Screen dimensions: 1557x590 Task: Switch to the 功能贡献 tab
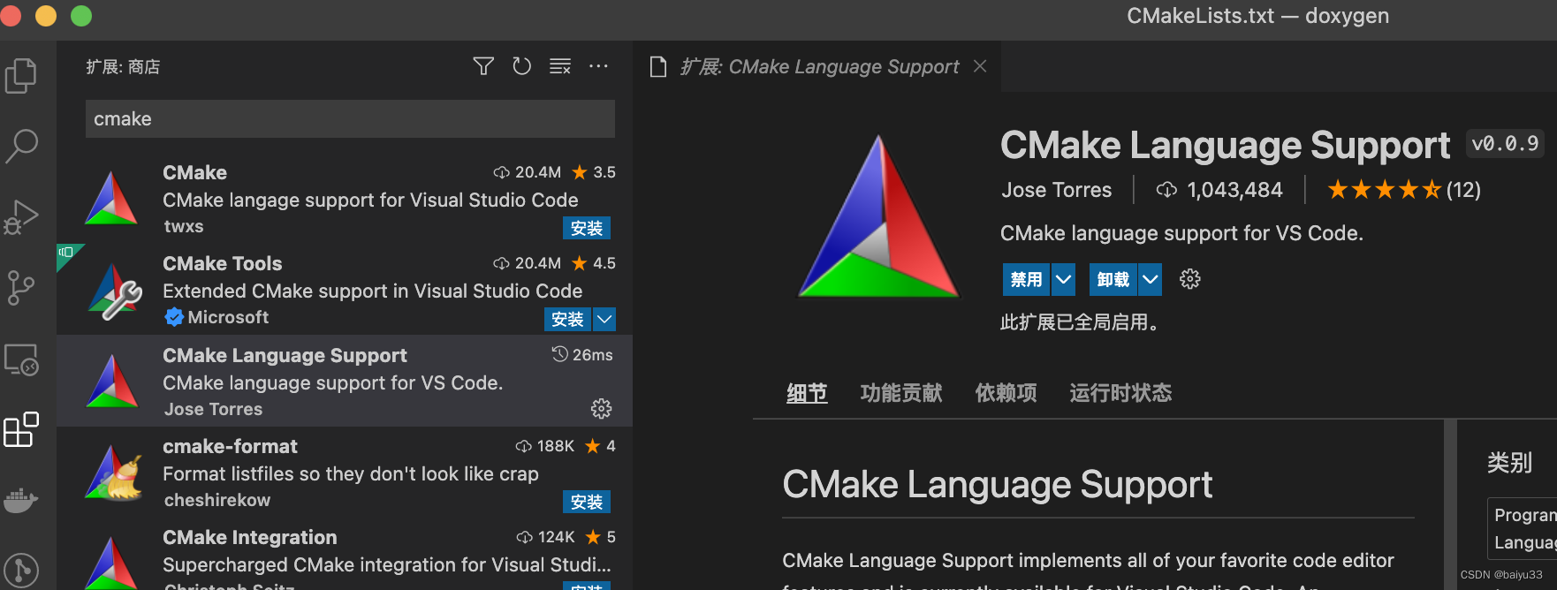point(901,393)
